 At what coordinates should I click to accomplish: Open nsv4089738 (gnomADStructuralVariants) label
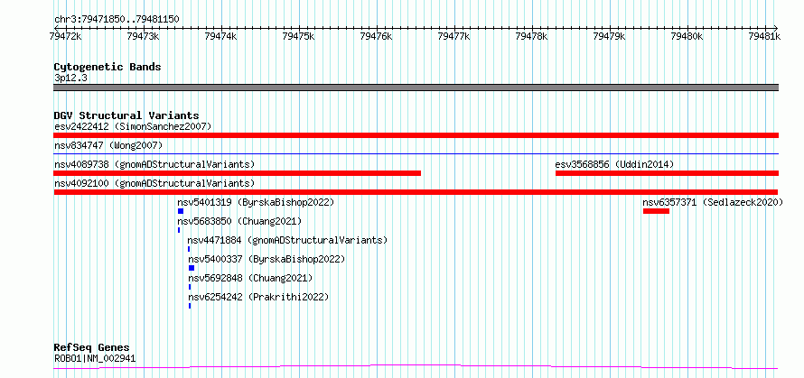tap(154, 164)
